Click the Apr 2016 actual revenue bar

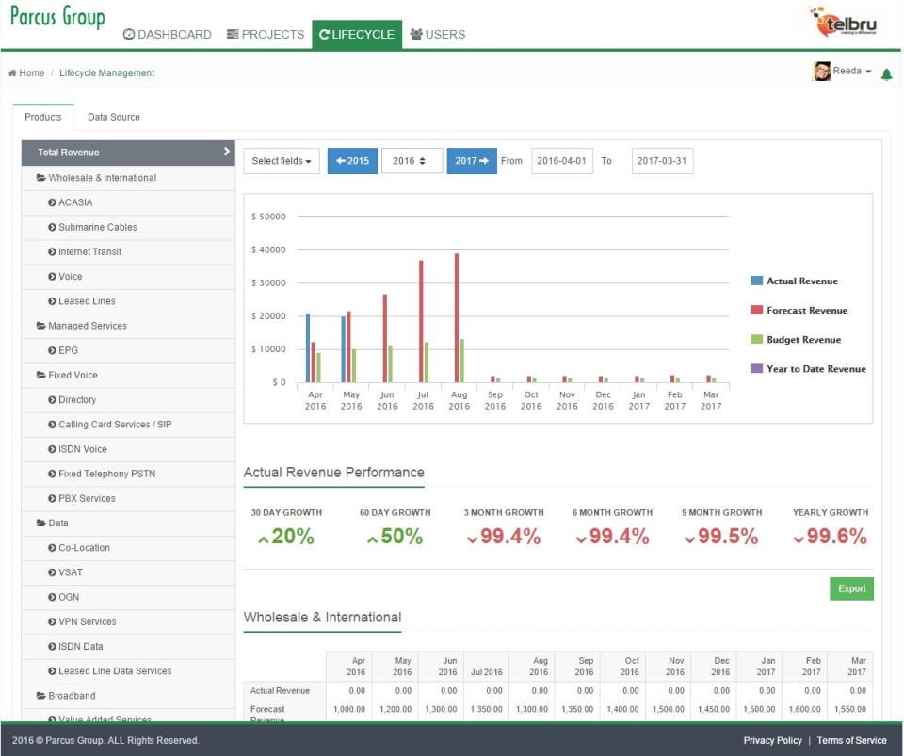308,348
